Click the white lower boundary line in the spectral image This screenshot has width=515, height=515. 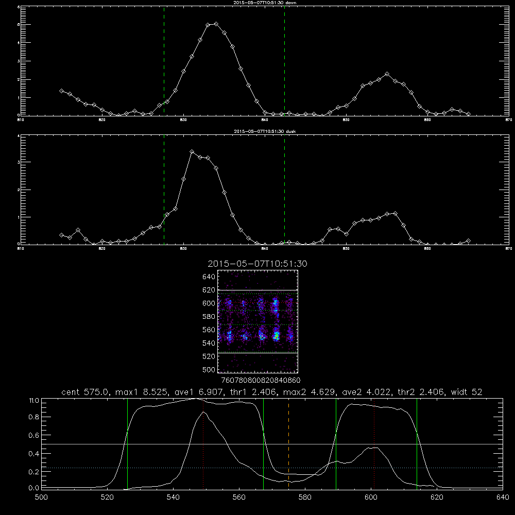point(258,353)
